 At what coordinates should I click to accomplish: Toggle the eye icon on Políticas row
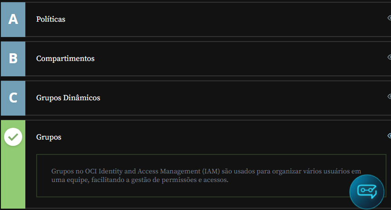pyautogui.click(x=389, y=18)
